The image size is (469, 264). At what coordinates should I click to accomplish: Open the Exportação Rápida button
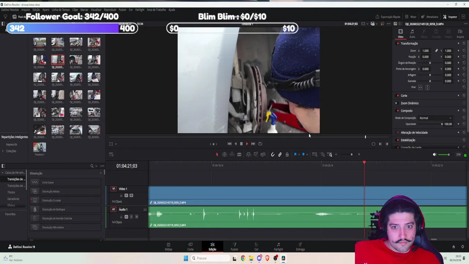tap(388, 17)
